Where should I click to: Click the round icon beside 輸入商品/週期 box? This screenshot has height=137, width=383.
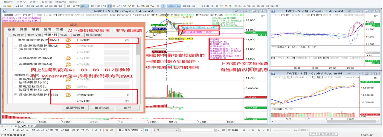(x=146, y=130)
